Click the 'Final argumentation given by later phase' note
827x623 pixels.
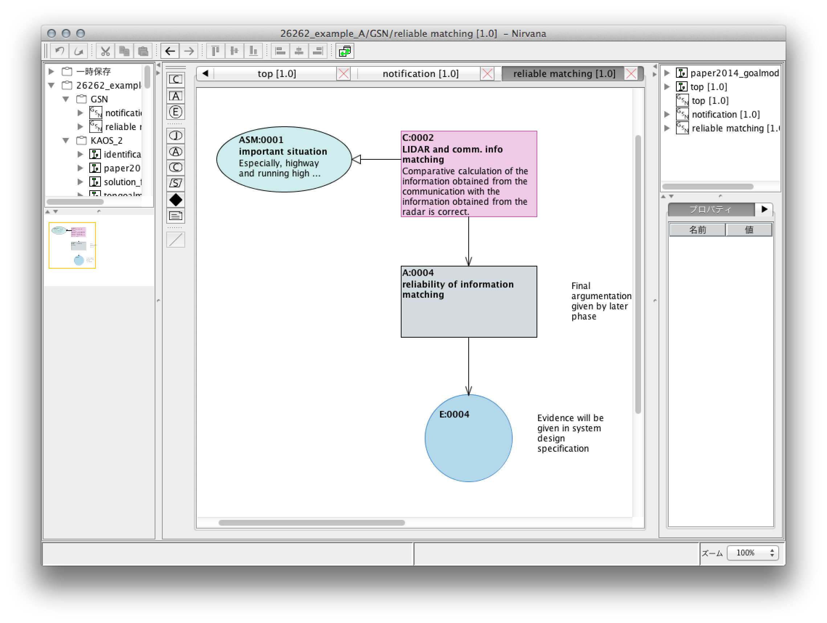point(601,301)
